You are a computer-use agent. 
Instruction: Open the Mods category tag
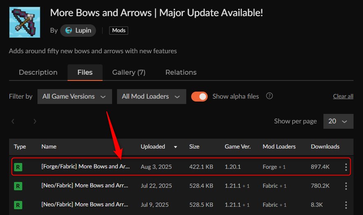pos(119,31)
